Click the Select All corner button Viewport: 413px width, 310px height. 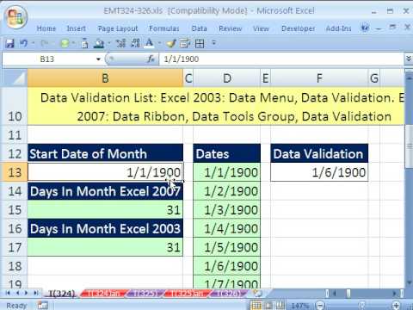(15, 78)
